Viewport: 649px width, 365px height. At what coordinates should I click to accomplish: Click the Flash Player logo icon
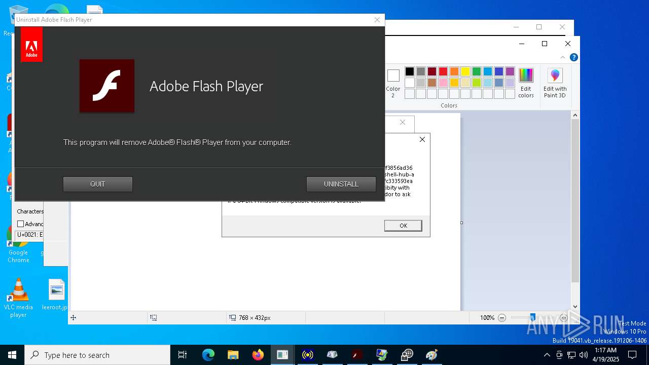point(107,86)
